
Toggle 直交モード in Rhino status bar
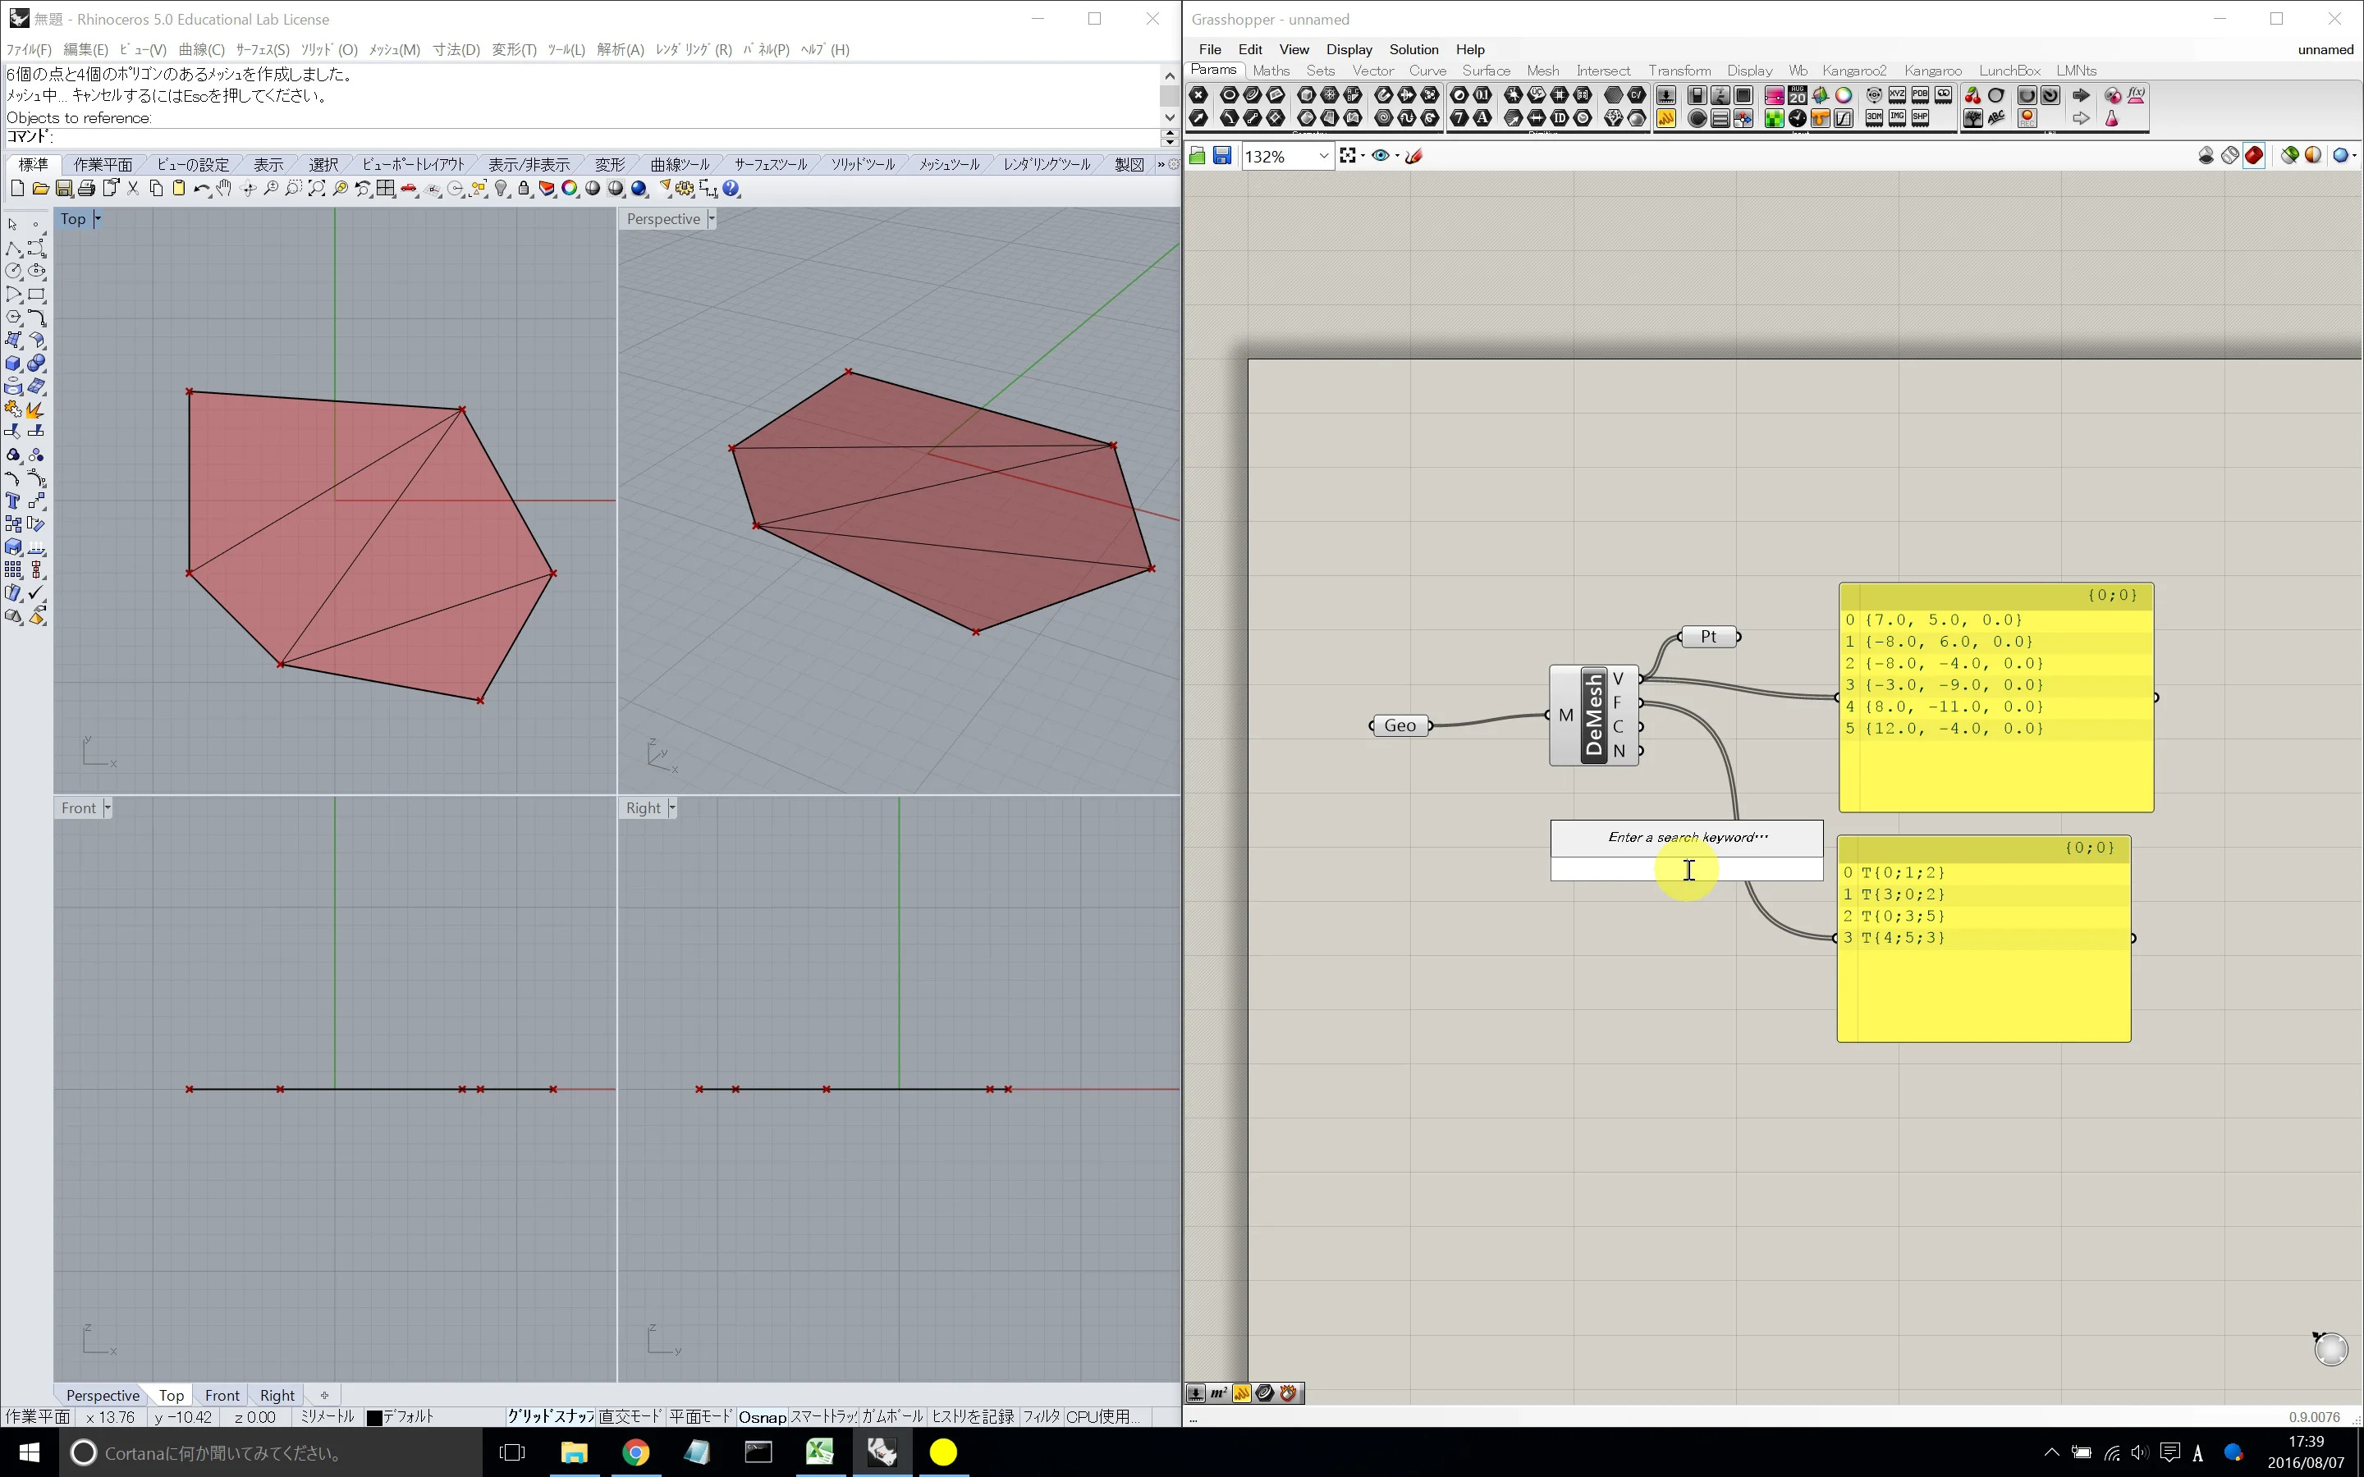pyautogui.click(x=630, y=1416)
